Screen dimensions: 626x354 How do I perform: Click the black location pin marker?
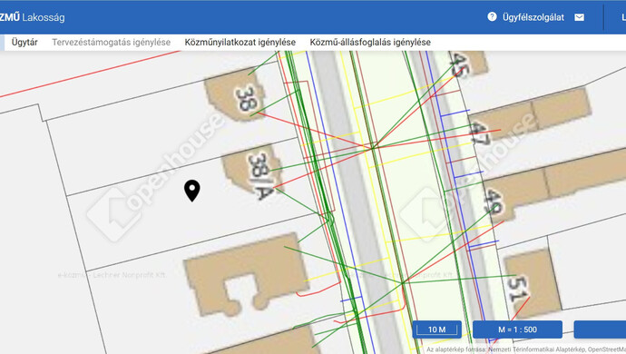coord(192,191)
